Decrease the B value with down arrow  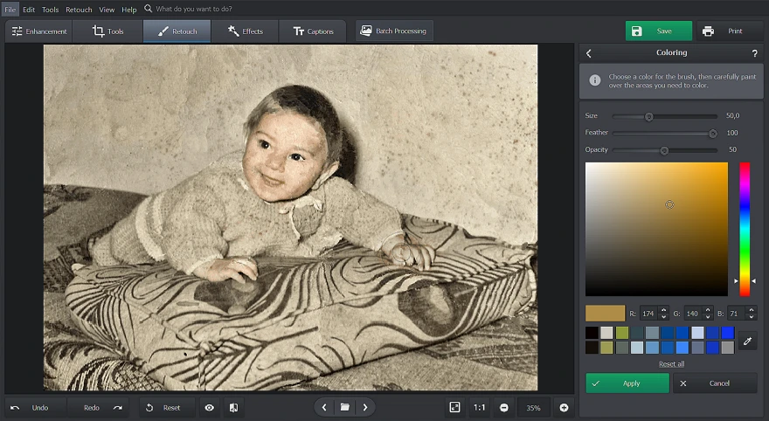[x=752, y=316]
